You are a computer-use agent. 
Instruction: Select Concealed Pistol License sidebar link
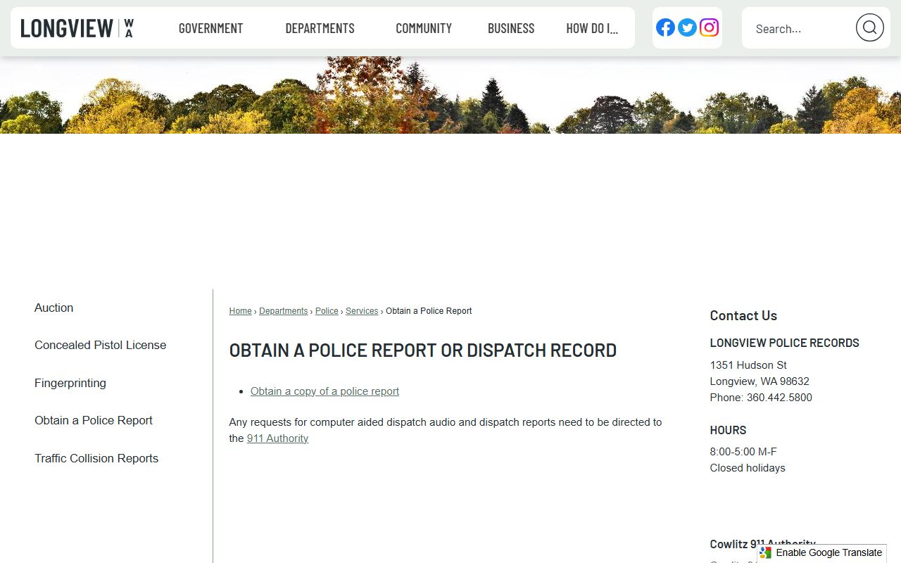(100, 345)
